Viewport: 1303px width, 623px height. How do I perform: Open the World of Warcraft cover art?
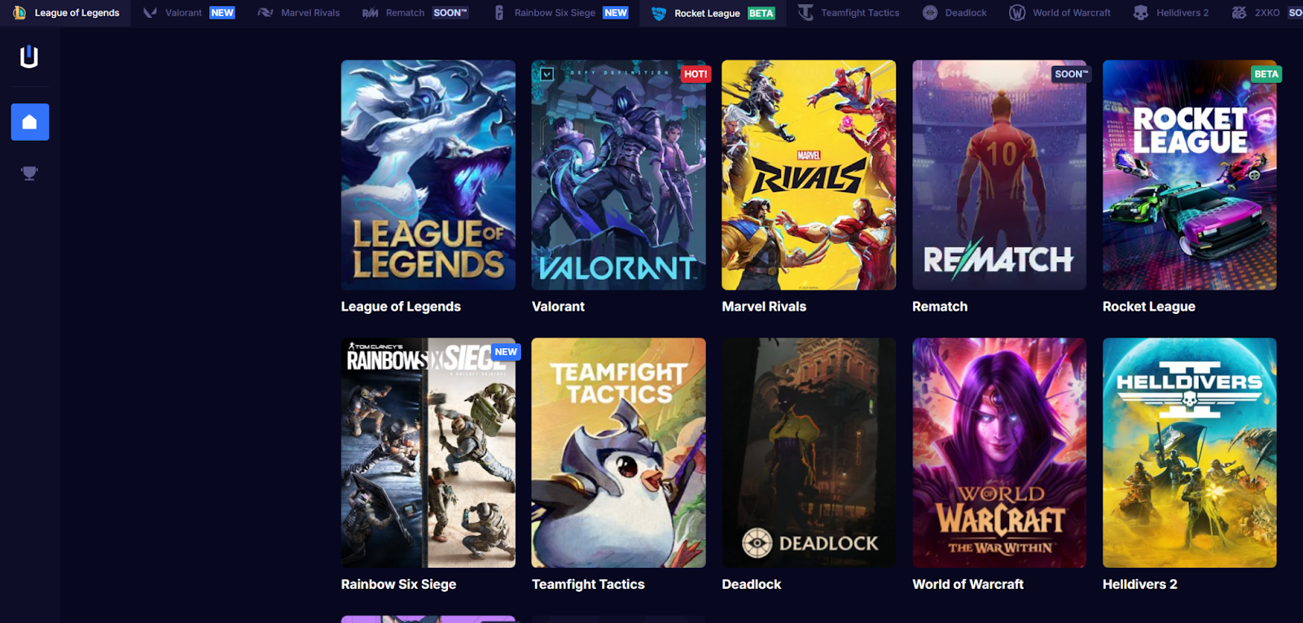999,453
